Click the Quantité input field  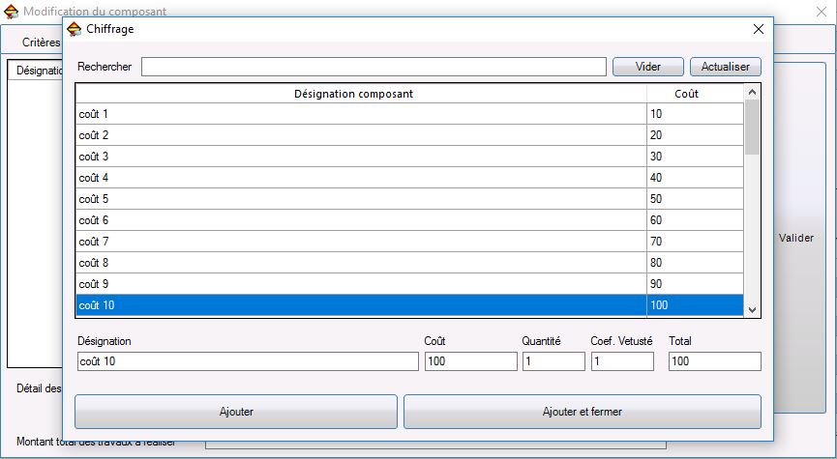553,361
